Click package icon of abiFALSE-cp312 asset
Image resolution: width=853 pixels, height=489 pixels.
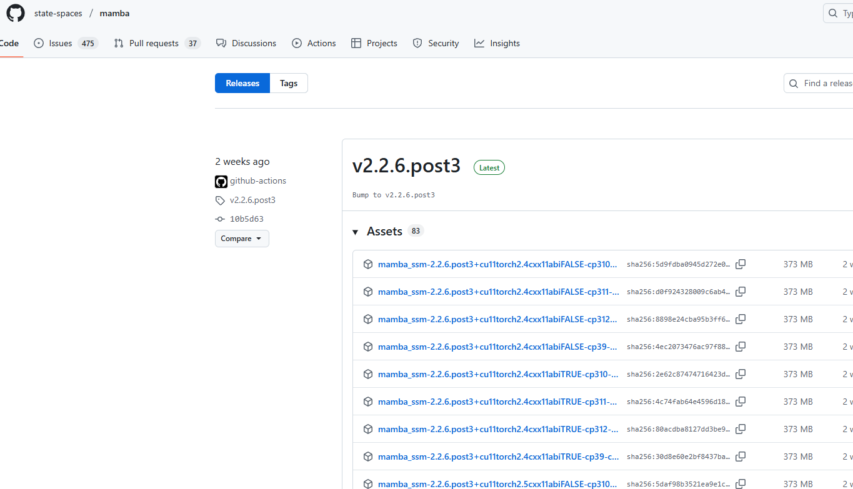point(368,319)
